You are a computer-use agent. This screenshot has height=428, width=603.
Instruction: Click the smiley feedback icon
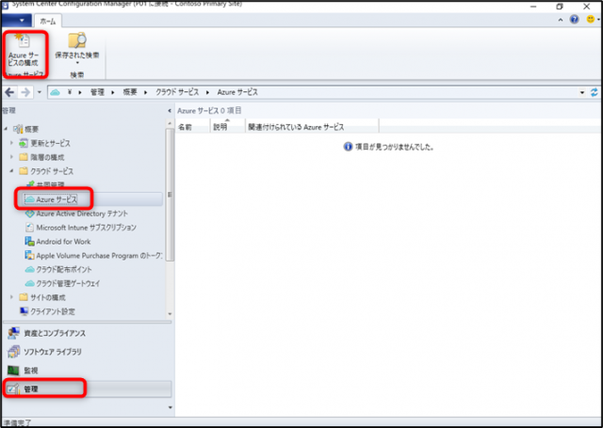point(591,19)
